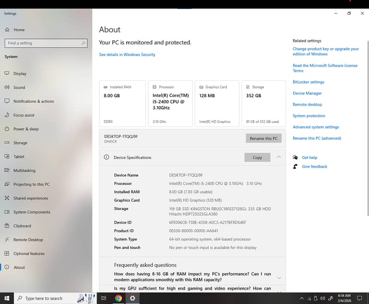Viewport: 369px width, 304px height.
Task: Open Task View from the taskbar
Action: [104, 298]
